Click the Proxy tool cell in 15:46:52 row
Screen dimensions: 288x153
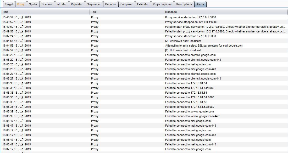pyautogui.click(x=95, y=18)
